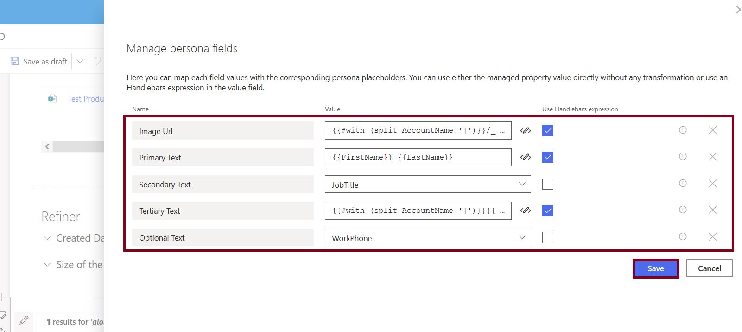Click the Name column header
The width and height of the screenshot is (742, 332).
140,109
